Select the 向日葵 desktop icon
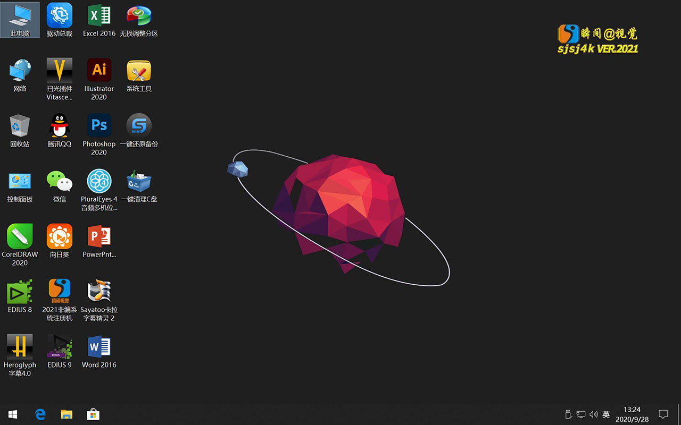Screen dimensions: 681x425 point(60,241)
